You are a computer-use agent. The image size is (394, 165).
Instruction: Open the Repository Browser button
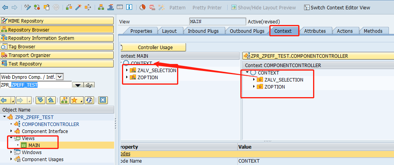57,30
